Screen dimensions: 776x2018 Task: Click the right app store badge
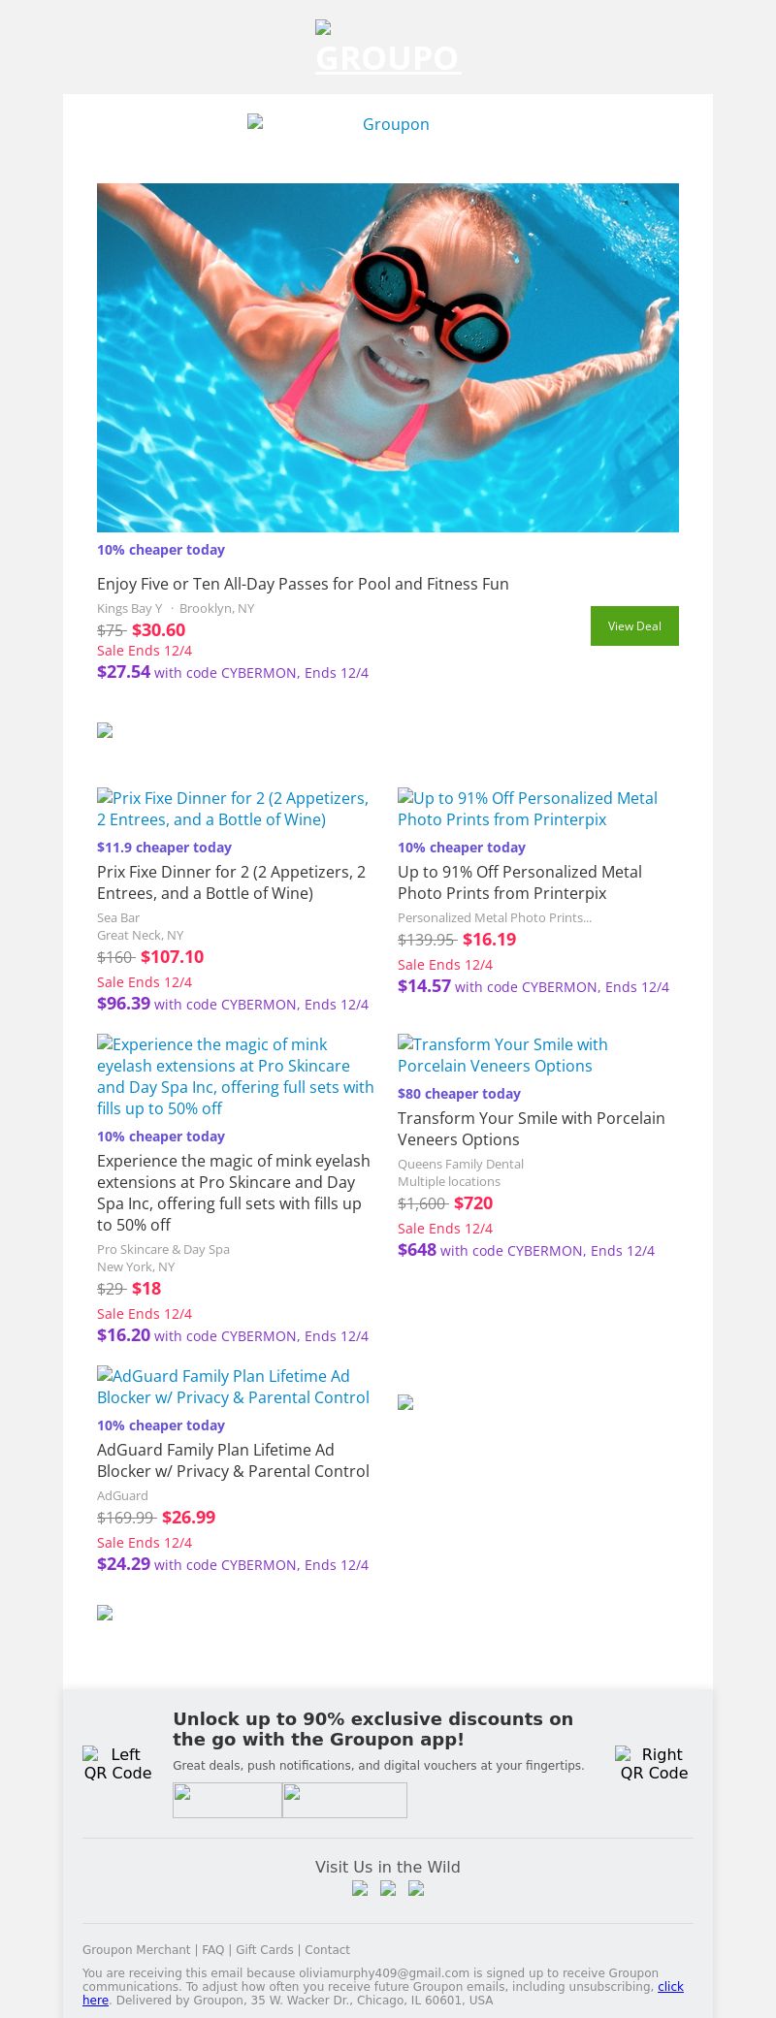pos(344,1800)
